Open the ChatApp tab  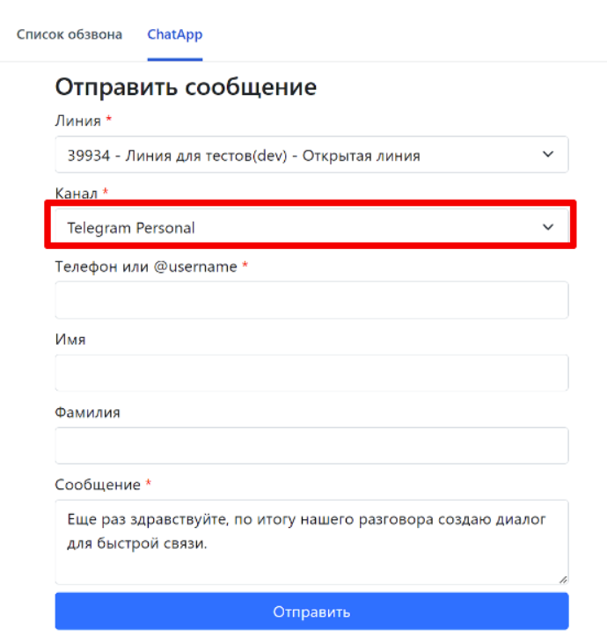174,35
